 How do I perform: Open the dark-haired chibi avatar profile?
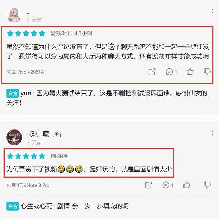(x=14, y=137)
